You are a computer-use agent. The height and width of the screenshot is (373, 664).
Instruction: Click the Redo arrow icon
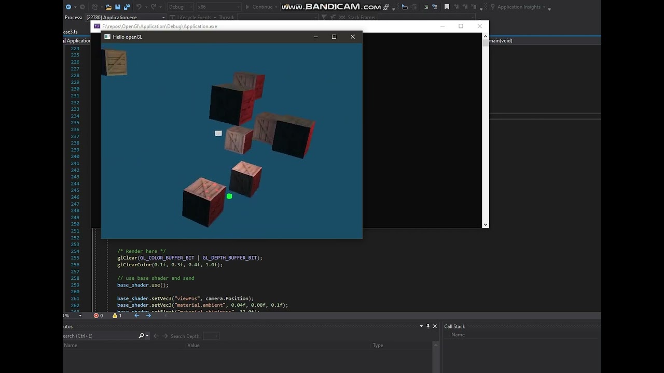click(x=154, y=7)
